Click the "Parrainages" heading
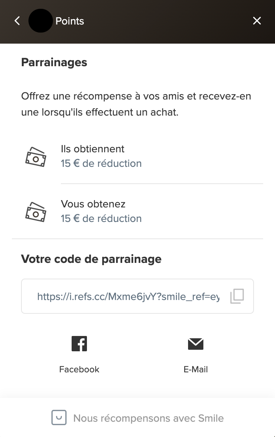 click(x=54, y=62)
